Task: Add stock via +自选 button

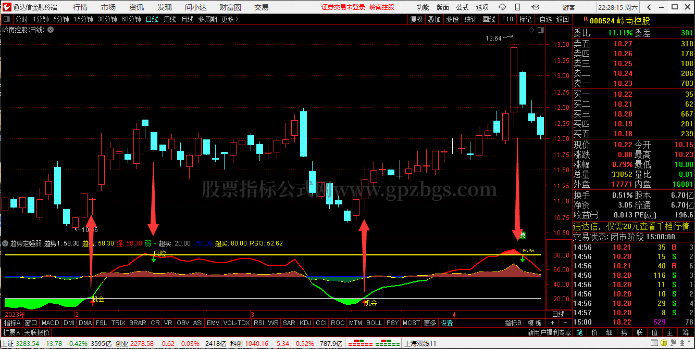Action: click(544, 19)
